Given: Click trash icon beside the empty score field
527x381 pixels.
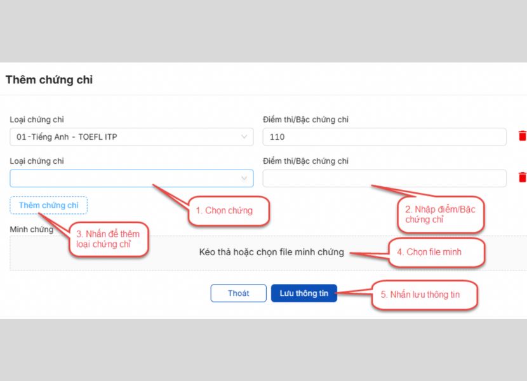Looking at the screenshot, I should coord(522,178).
